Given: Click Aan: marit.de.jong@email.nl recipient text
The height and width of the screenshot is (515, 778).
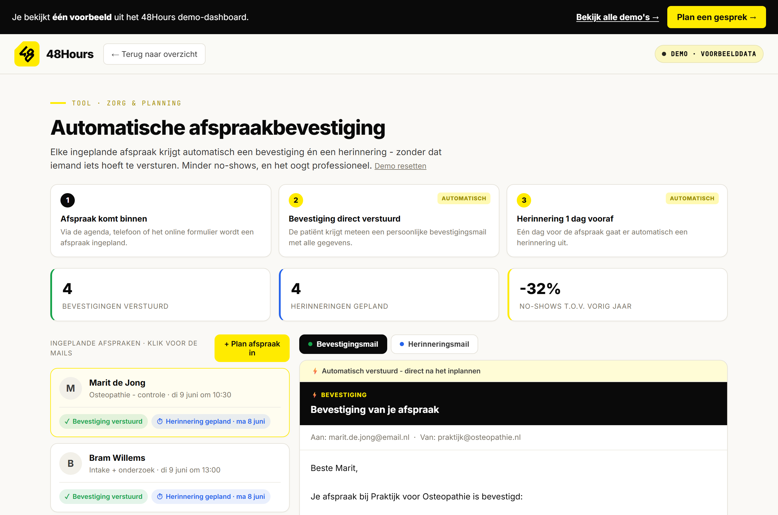Looking at the screenshot, I should click(x=360, y=437).
